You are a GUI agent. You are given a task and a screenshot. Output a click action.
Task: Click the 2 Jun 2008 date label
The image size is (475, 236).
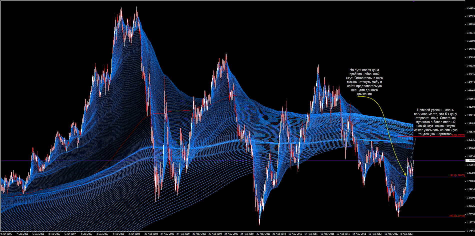click(134, 234)
